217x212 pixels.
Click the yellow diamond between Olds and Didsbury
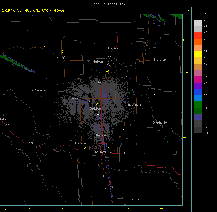(x=98, y=105)
